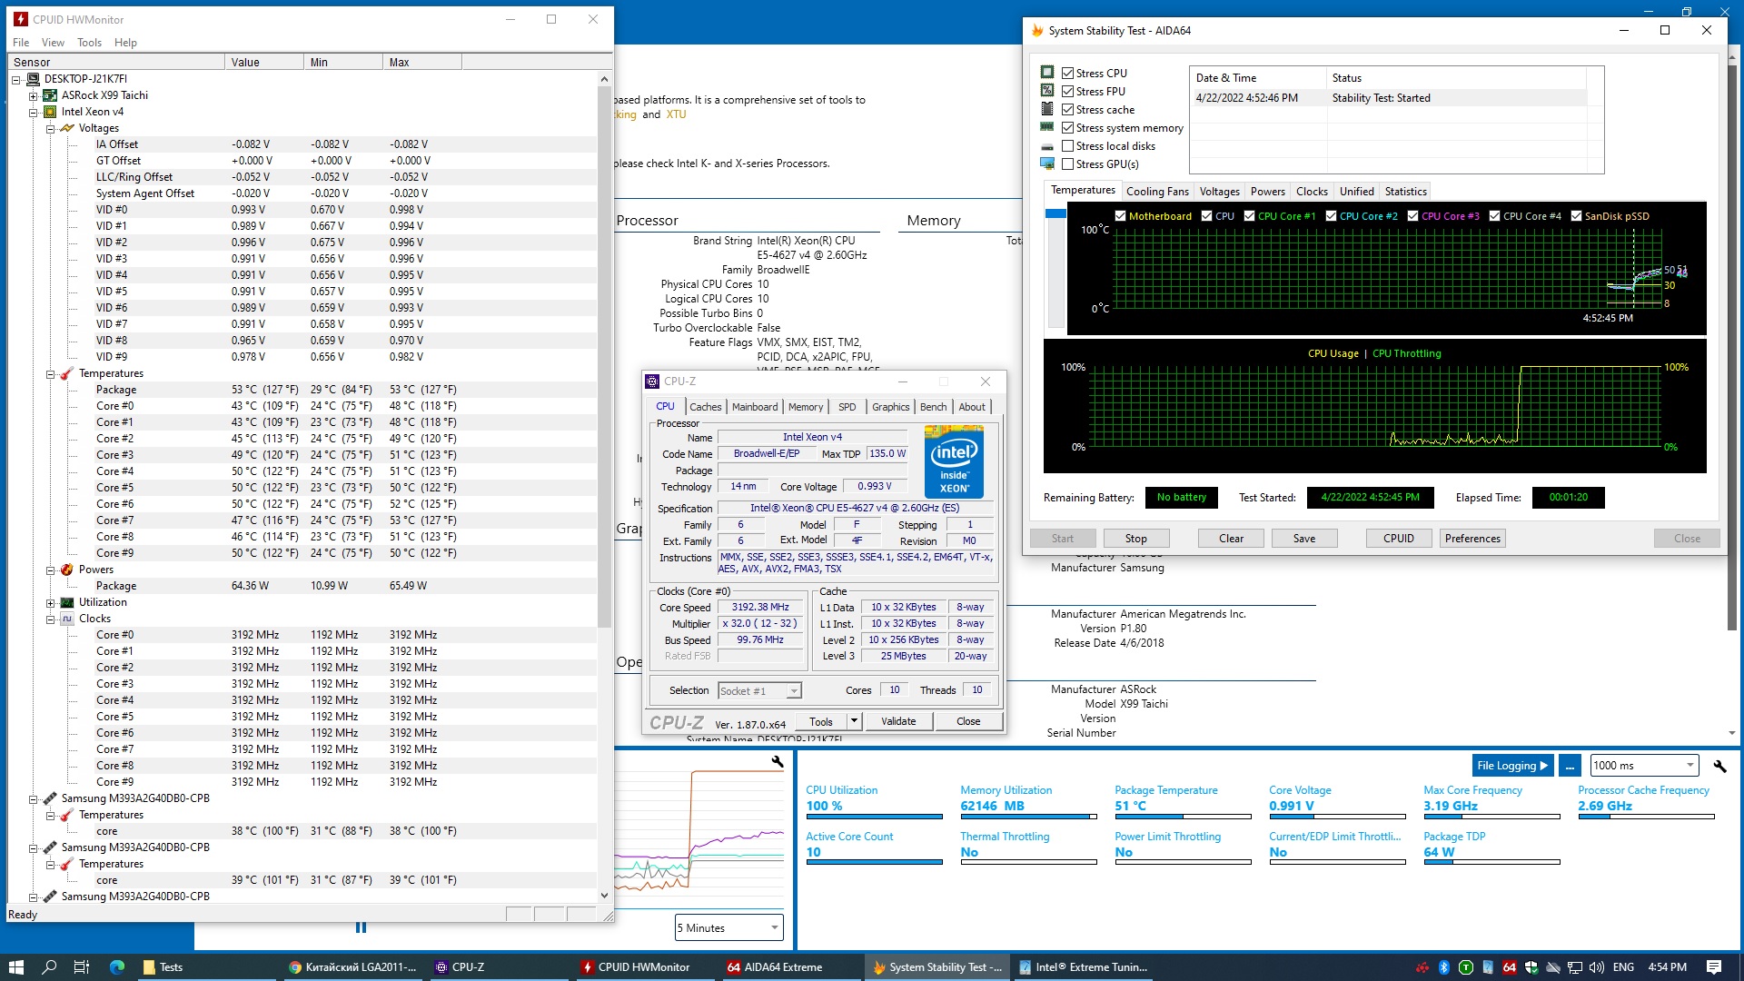Open the notification center icon
This screenshot has height=981, width=1744.
pyautogui.click(x=1714, y=967)
